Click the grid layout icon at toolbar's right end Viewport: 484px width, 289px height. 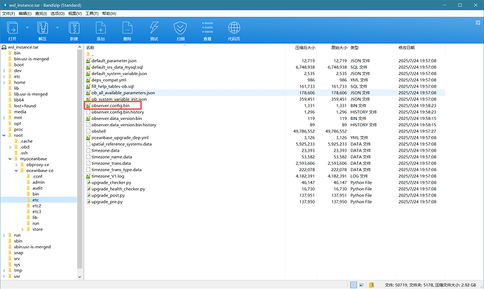[478, 22]
